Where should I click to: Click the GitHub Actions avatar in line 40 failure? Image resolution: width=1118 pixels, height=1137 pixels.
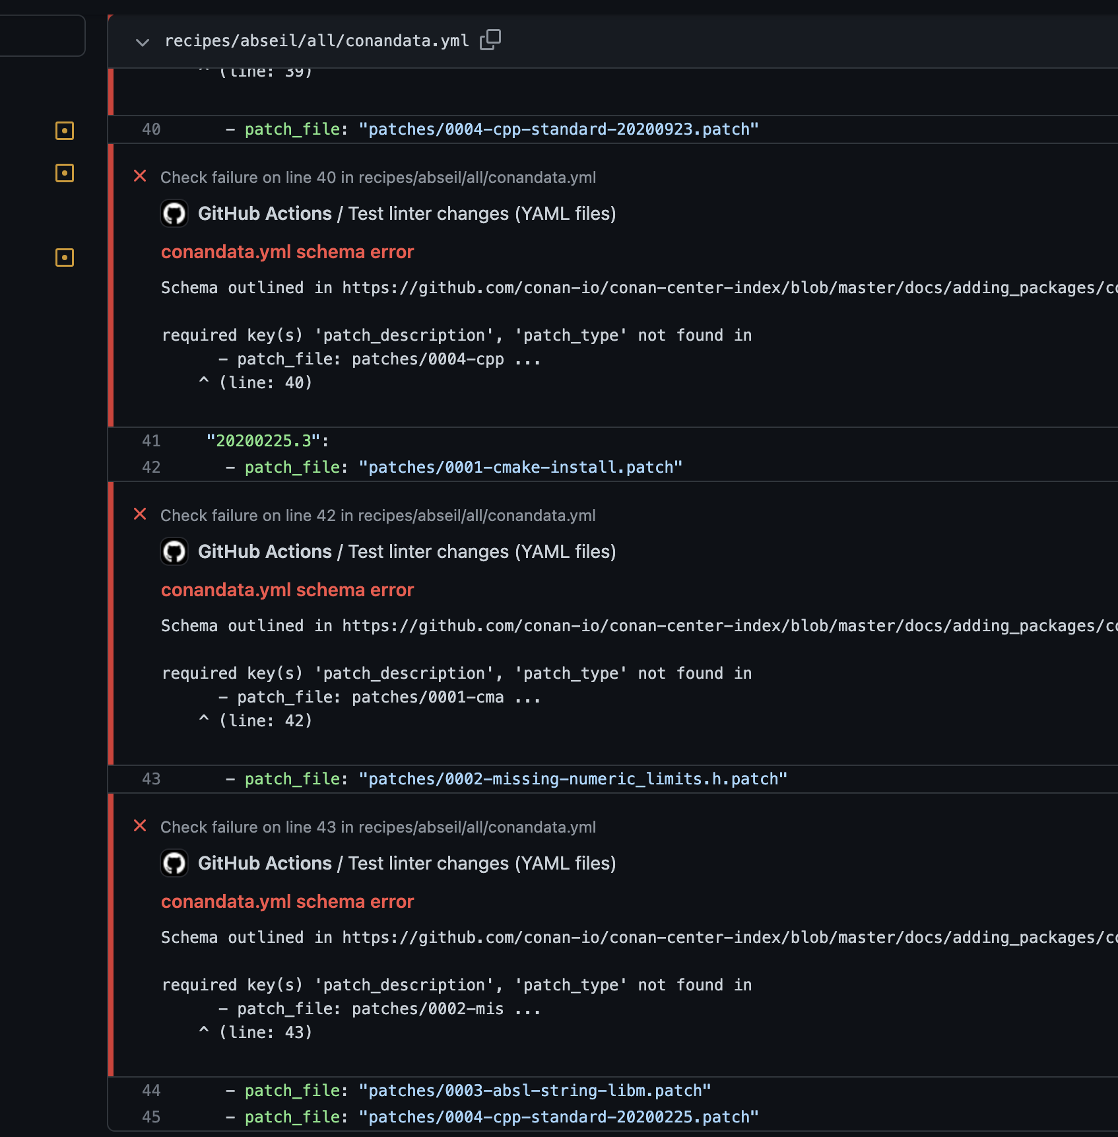pos(174,213)
